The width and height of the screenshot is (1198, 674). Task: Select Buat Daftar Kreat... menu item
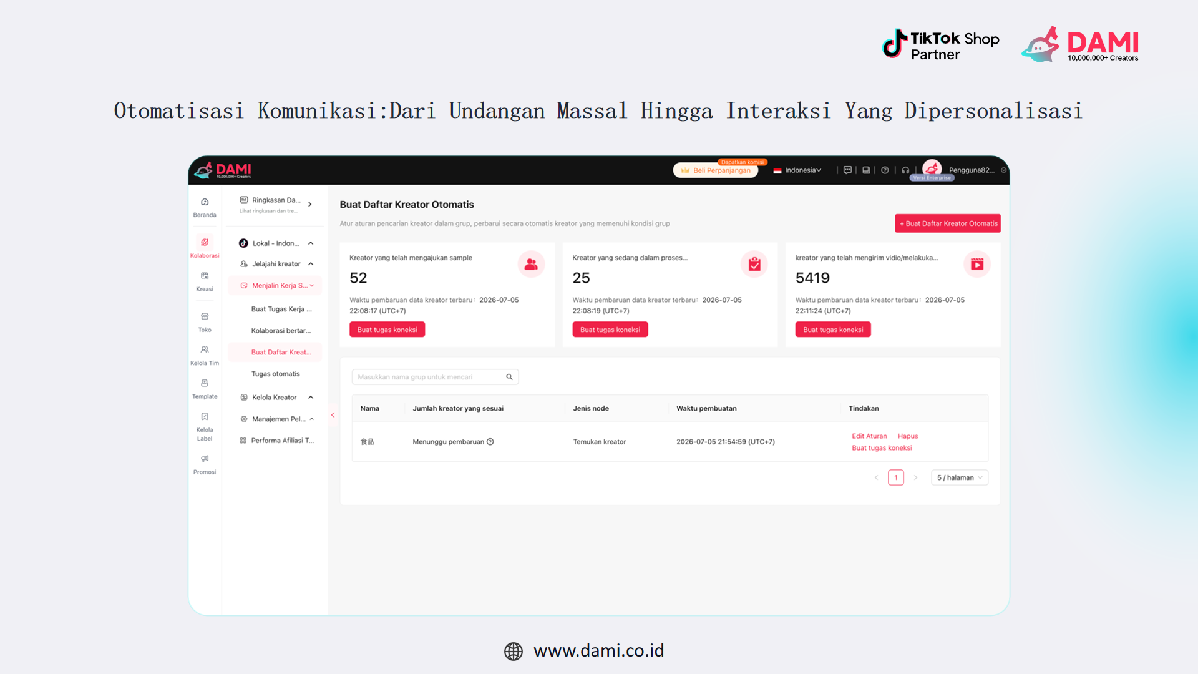(275, 353)
